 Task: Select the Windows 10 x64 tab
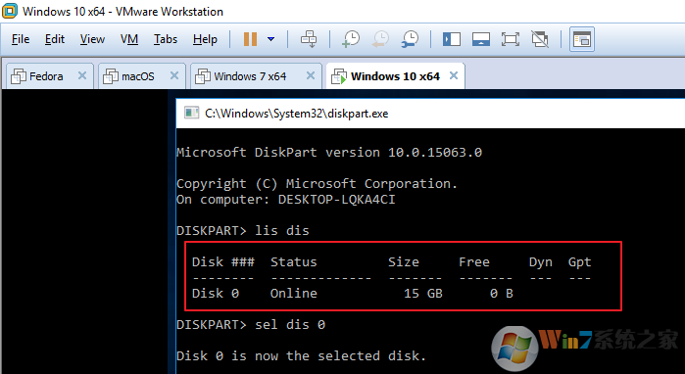pyautogui.click(x=395, y=76)
